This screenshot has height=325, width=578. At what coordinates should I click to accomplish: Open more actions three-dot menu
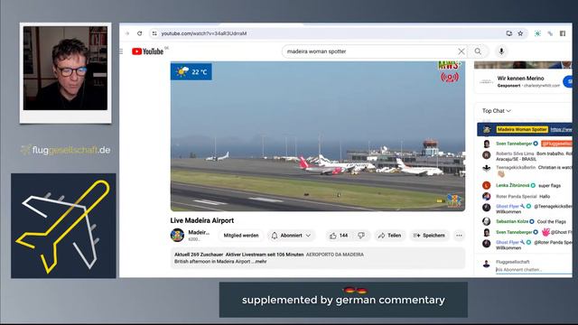tap(459, 236)
